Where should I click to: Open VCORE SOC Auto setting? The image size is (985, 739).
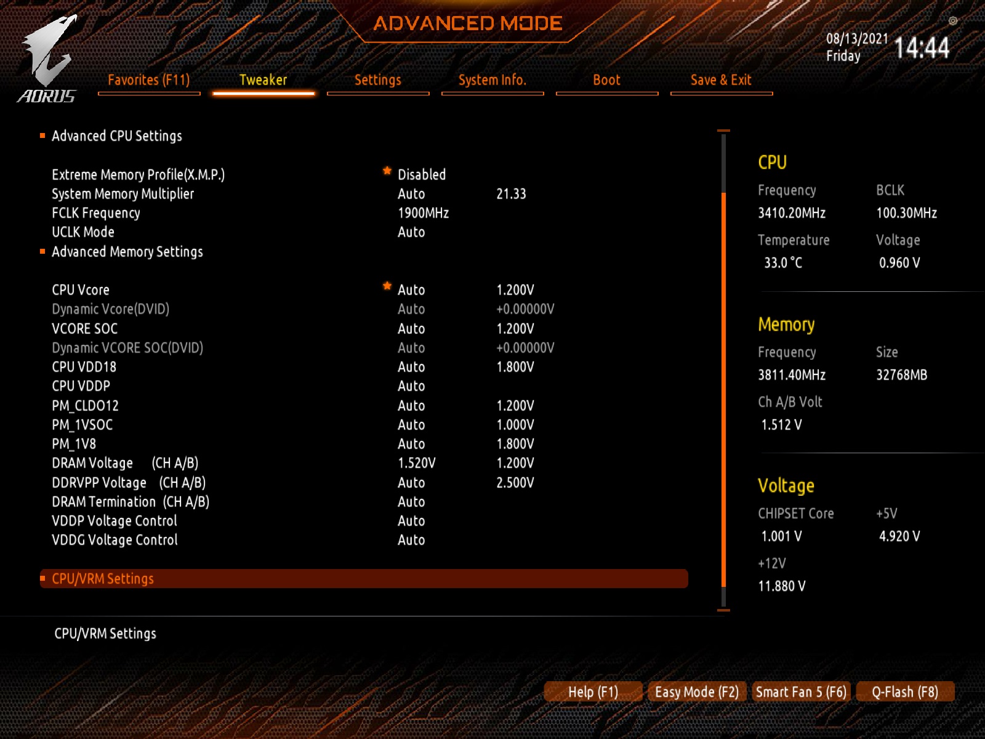411,328
